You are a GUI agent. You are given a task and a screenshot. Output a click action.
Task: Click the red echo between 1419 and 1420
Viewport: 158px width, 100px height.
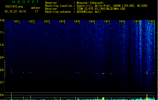pos(147,72)
